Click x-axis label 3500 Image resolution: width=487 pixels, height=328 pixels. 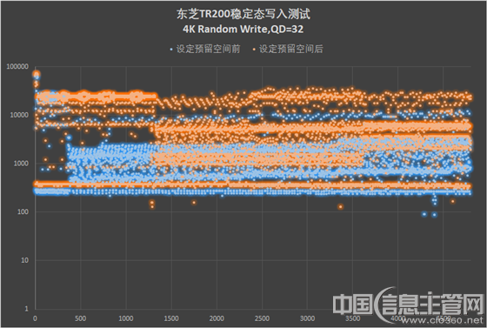[352, 318]
